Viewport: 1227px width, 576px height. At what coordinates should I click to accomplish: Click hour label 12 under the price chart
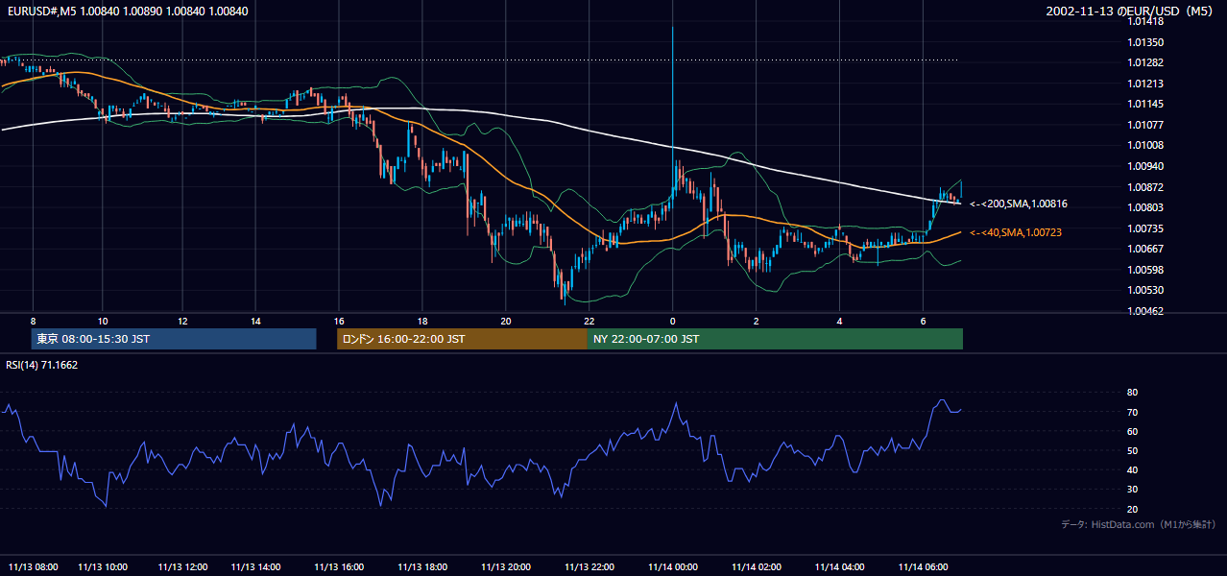[x=182, y=321]
